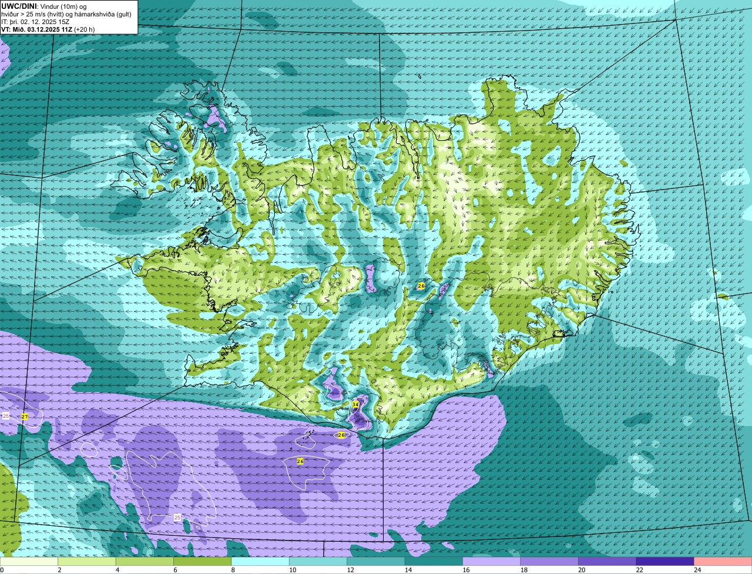
Task: Click the "22" tick label on the color scale
Action: point(639,570)
